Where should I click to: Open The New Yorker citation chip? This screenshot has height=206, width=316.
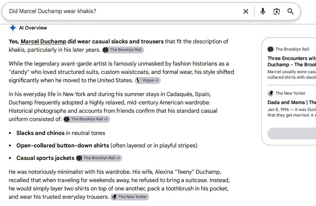click(x=130, y=197)
